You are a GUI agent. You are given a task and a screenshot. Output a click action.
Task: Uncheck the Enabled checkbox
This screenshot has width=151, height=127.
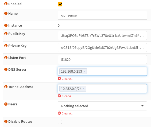click(x=60, y=4)
